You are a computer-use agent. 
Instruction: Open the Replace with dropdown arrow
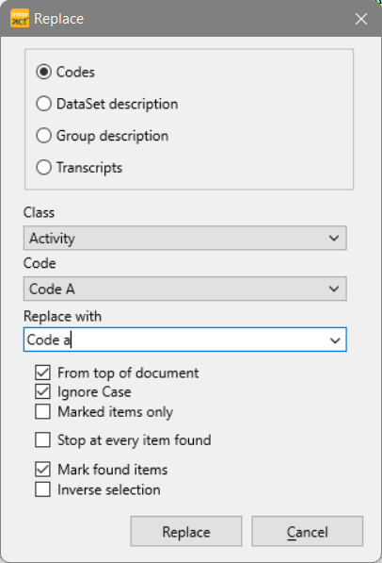tap(335, 340)
